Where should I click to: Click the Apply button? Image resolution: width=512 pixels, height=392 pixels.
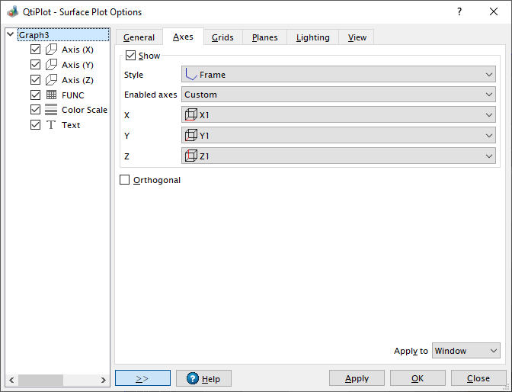point(357,378)
